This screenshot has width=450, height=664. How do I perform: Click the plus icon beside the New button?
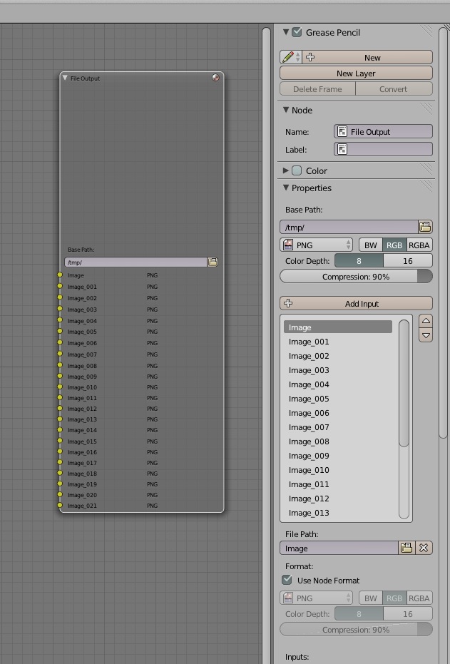(x=310, y=57)
